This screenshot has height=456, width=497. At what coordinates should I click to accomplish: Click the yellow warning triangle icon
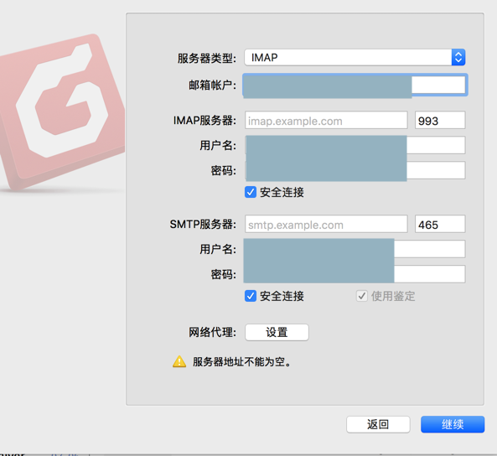click(179, 361)
